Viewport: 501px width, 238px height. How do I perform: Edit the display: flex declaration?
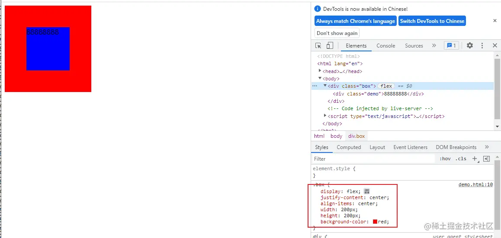click(340, 191)
